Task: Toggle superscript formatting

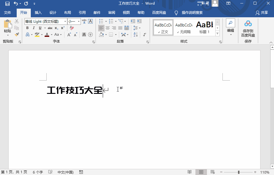Action: 62,28
